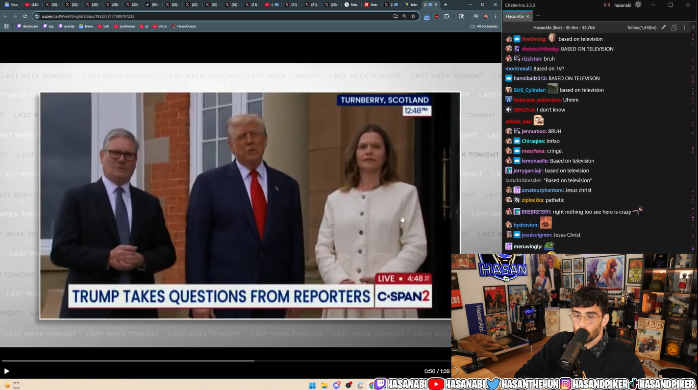Screen dimensions: 698x390
Task: Open moderation mode sword icon
Action: click(x=664, y=27)
